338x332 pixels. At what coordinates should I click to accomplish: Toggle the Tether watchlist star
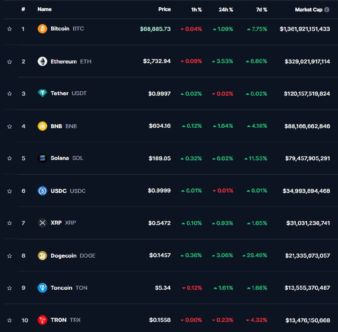(9, 93)
